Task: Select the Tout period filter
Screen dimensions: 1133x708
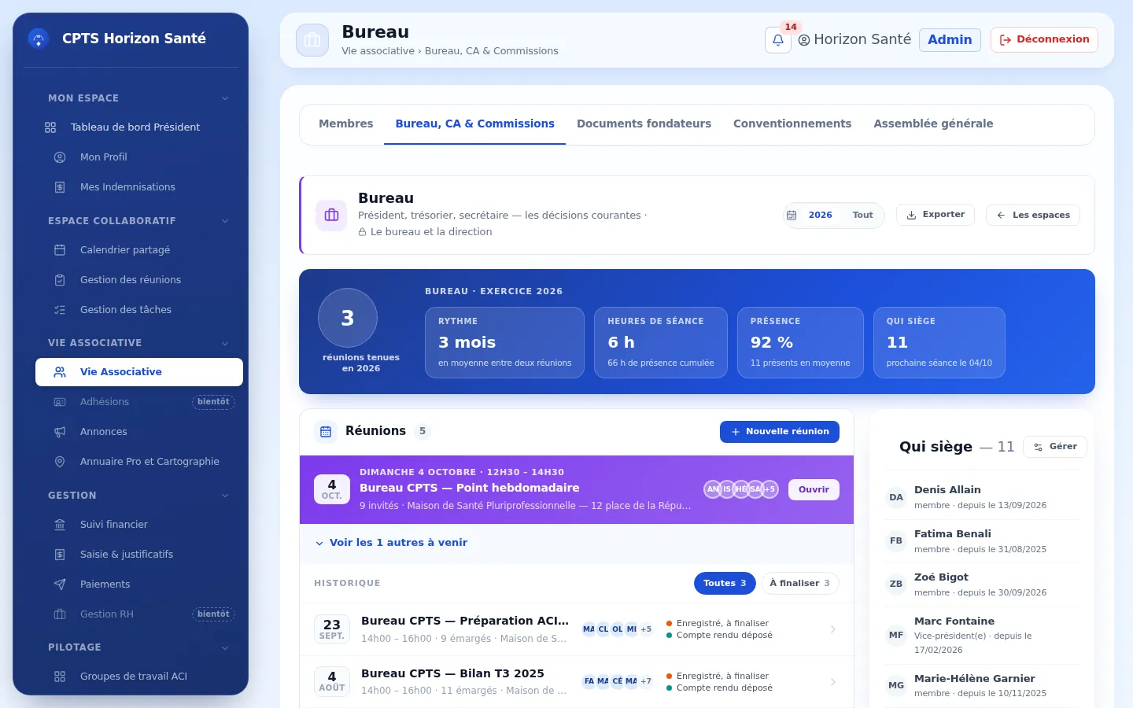Action: pyautogui.click(x=862, y=215)
